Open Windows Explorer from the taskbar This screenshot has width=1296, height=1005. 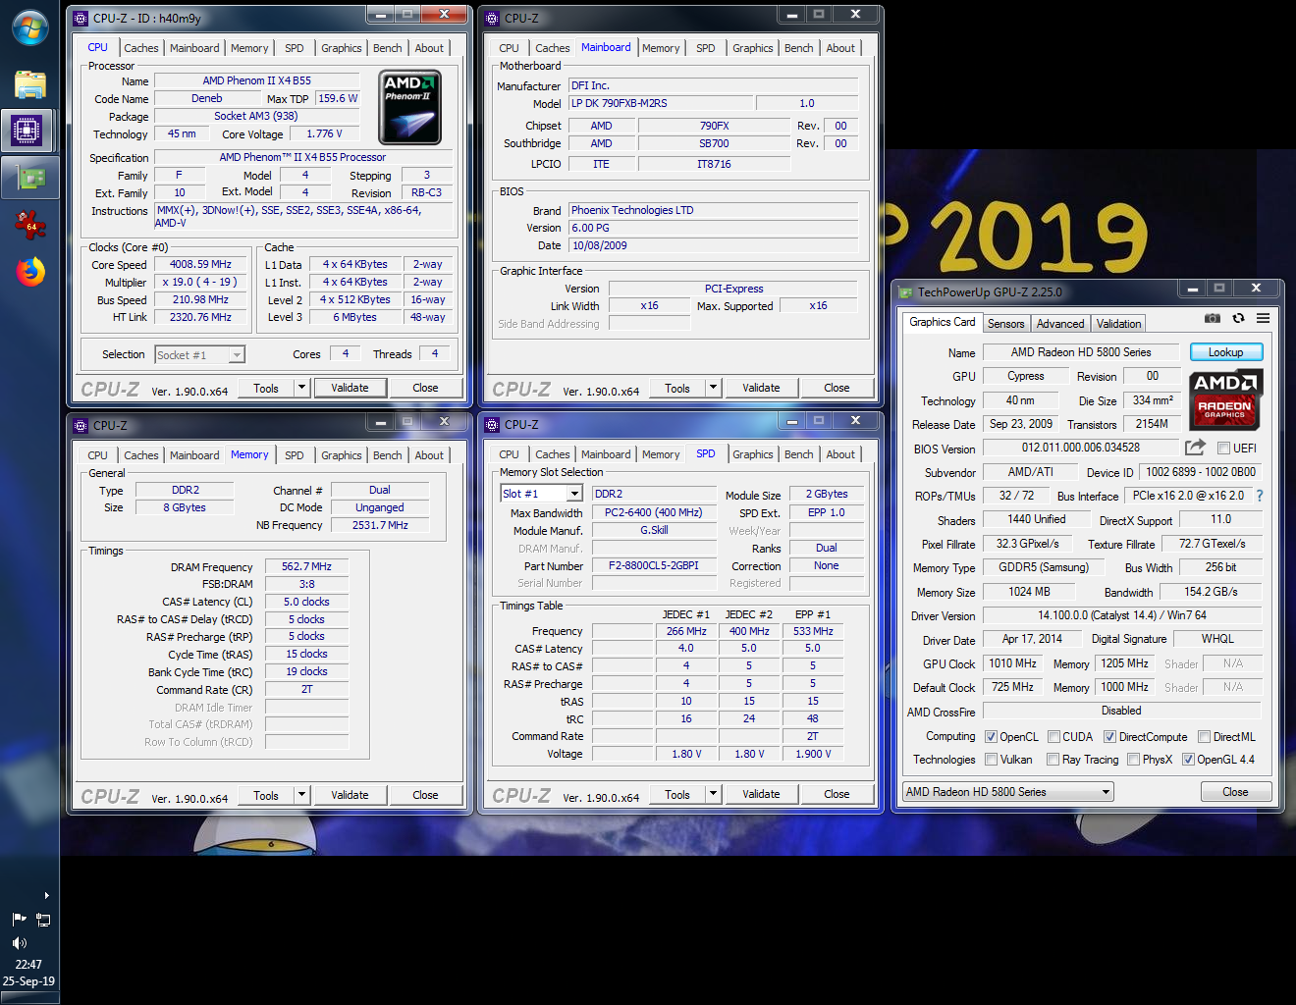pyautogui.click(x=29, y=84)
